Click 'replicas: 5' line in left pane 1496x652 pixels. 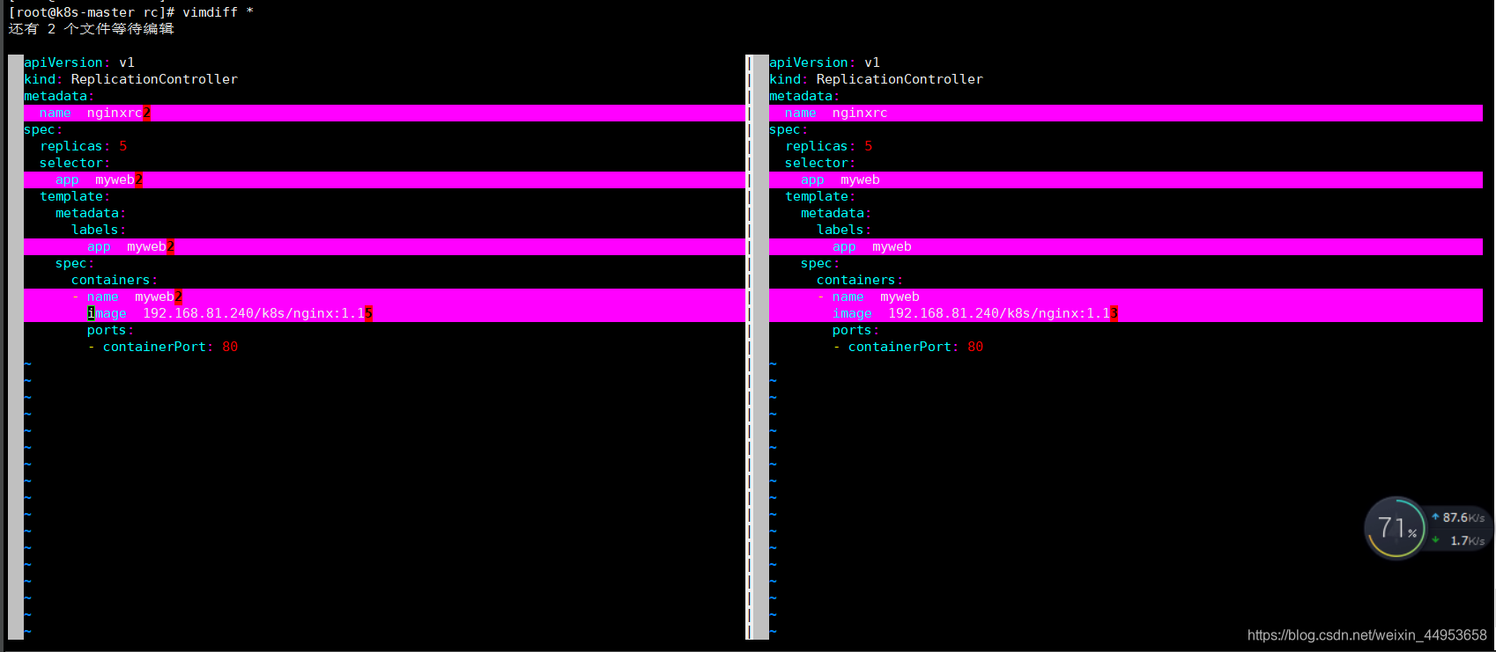coord(83,146)
